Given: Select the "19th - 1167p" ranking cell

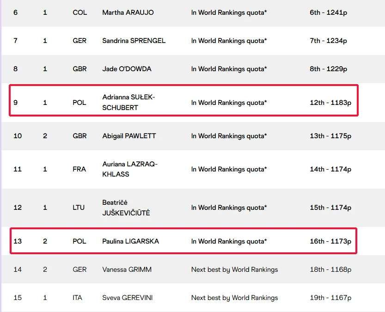Looking at the screenshot, I should (330, 298).
